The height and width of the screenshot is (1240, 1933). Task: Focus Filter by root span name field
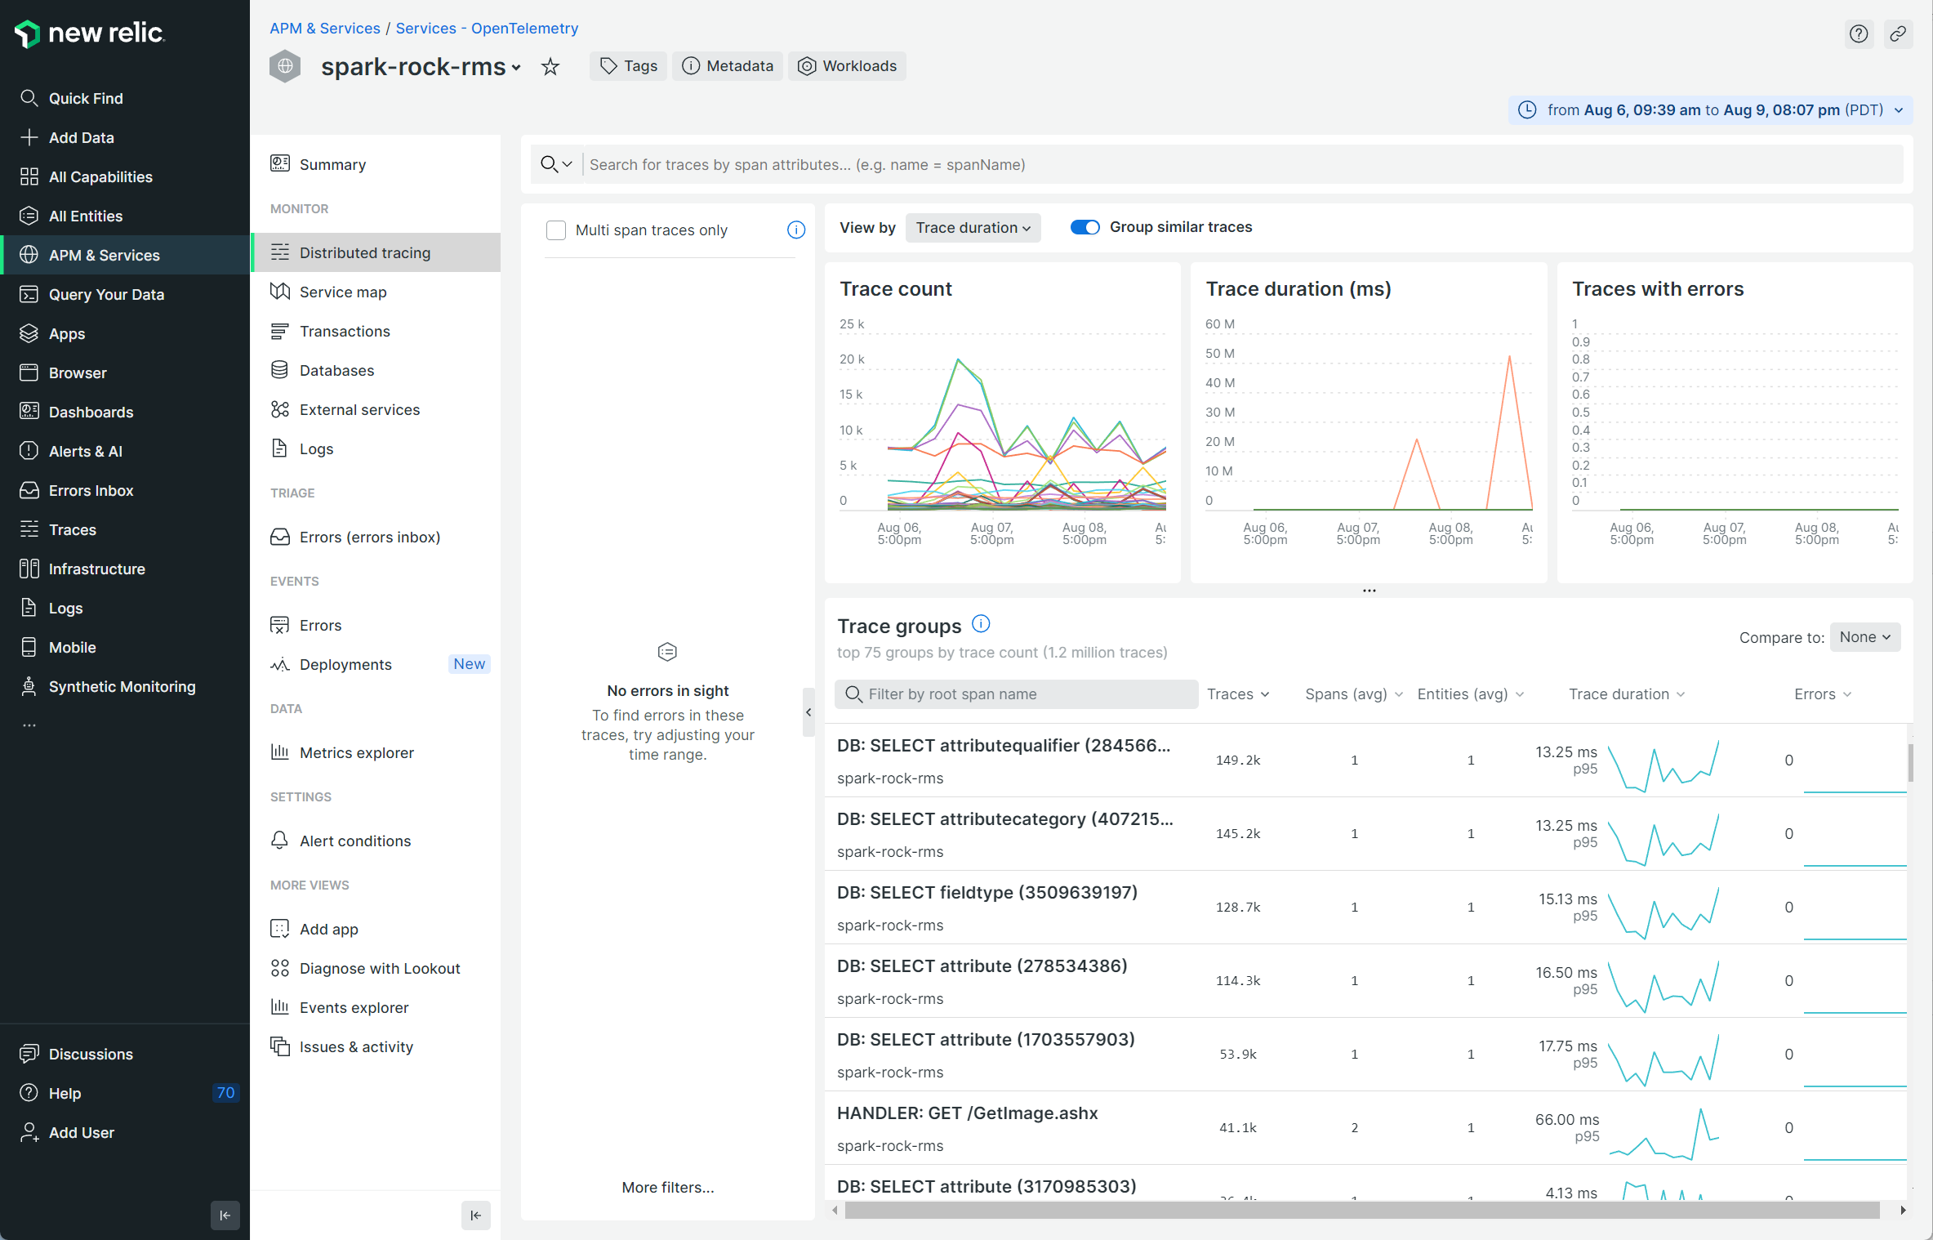click(1016, 694)
